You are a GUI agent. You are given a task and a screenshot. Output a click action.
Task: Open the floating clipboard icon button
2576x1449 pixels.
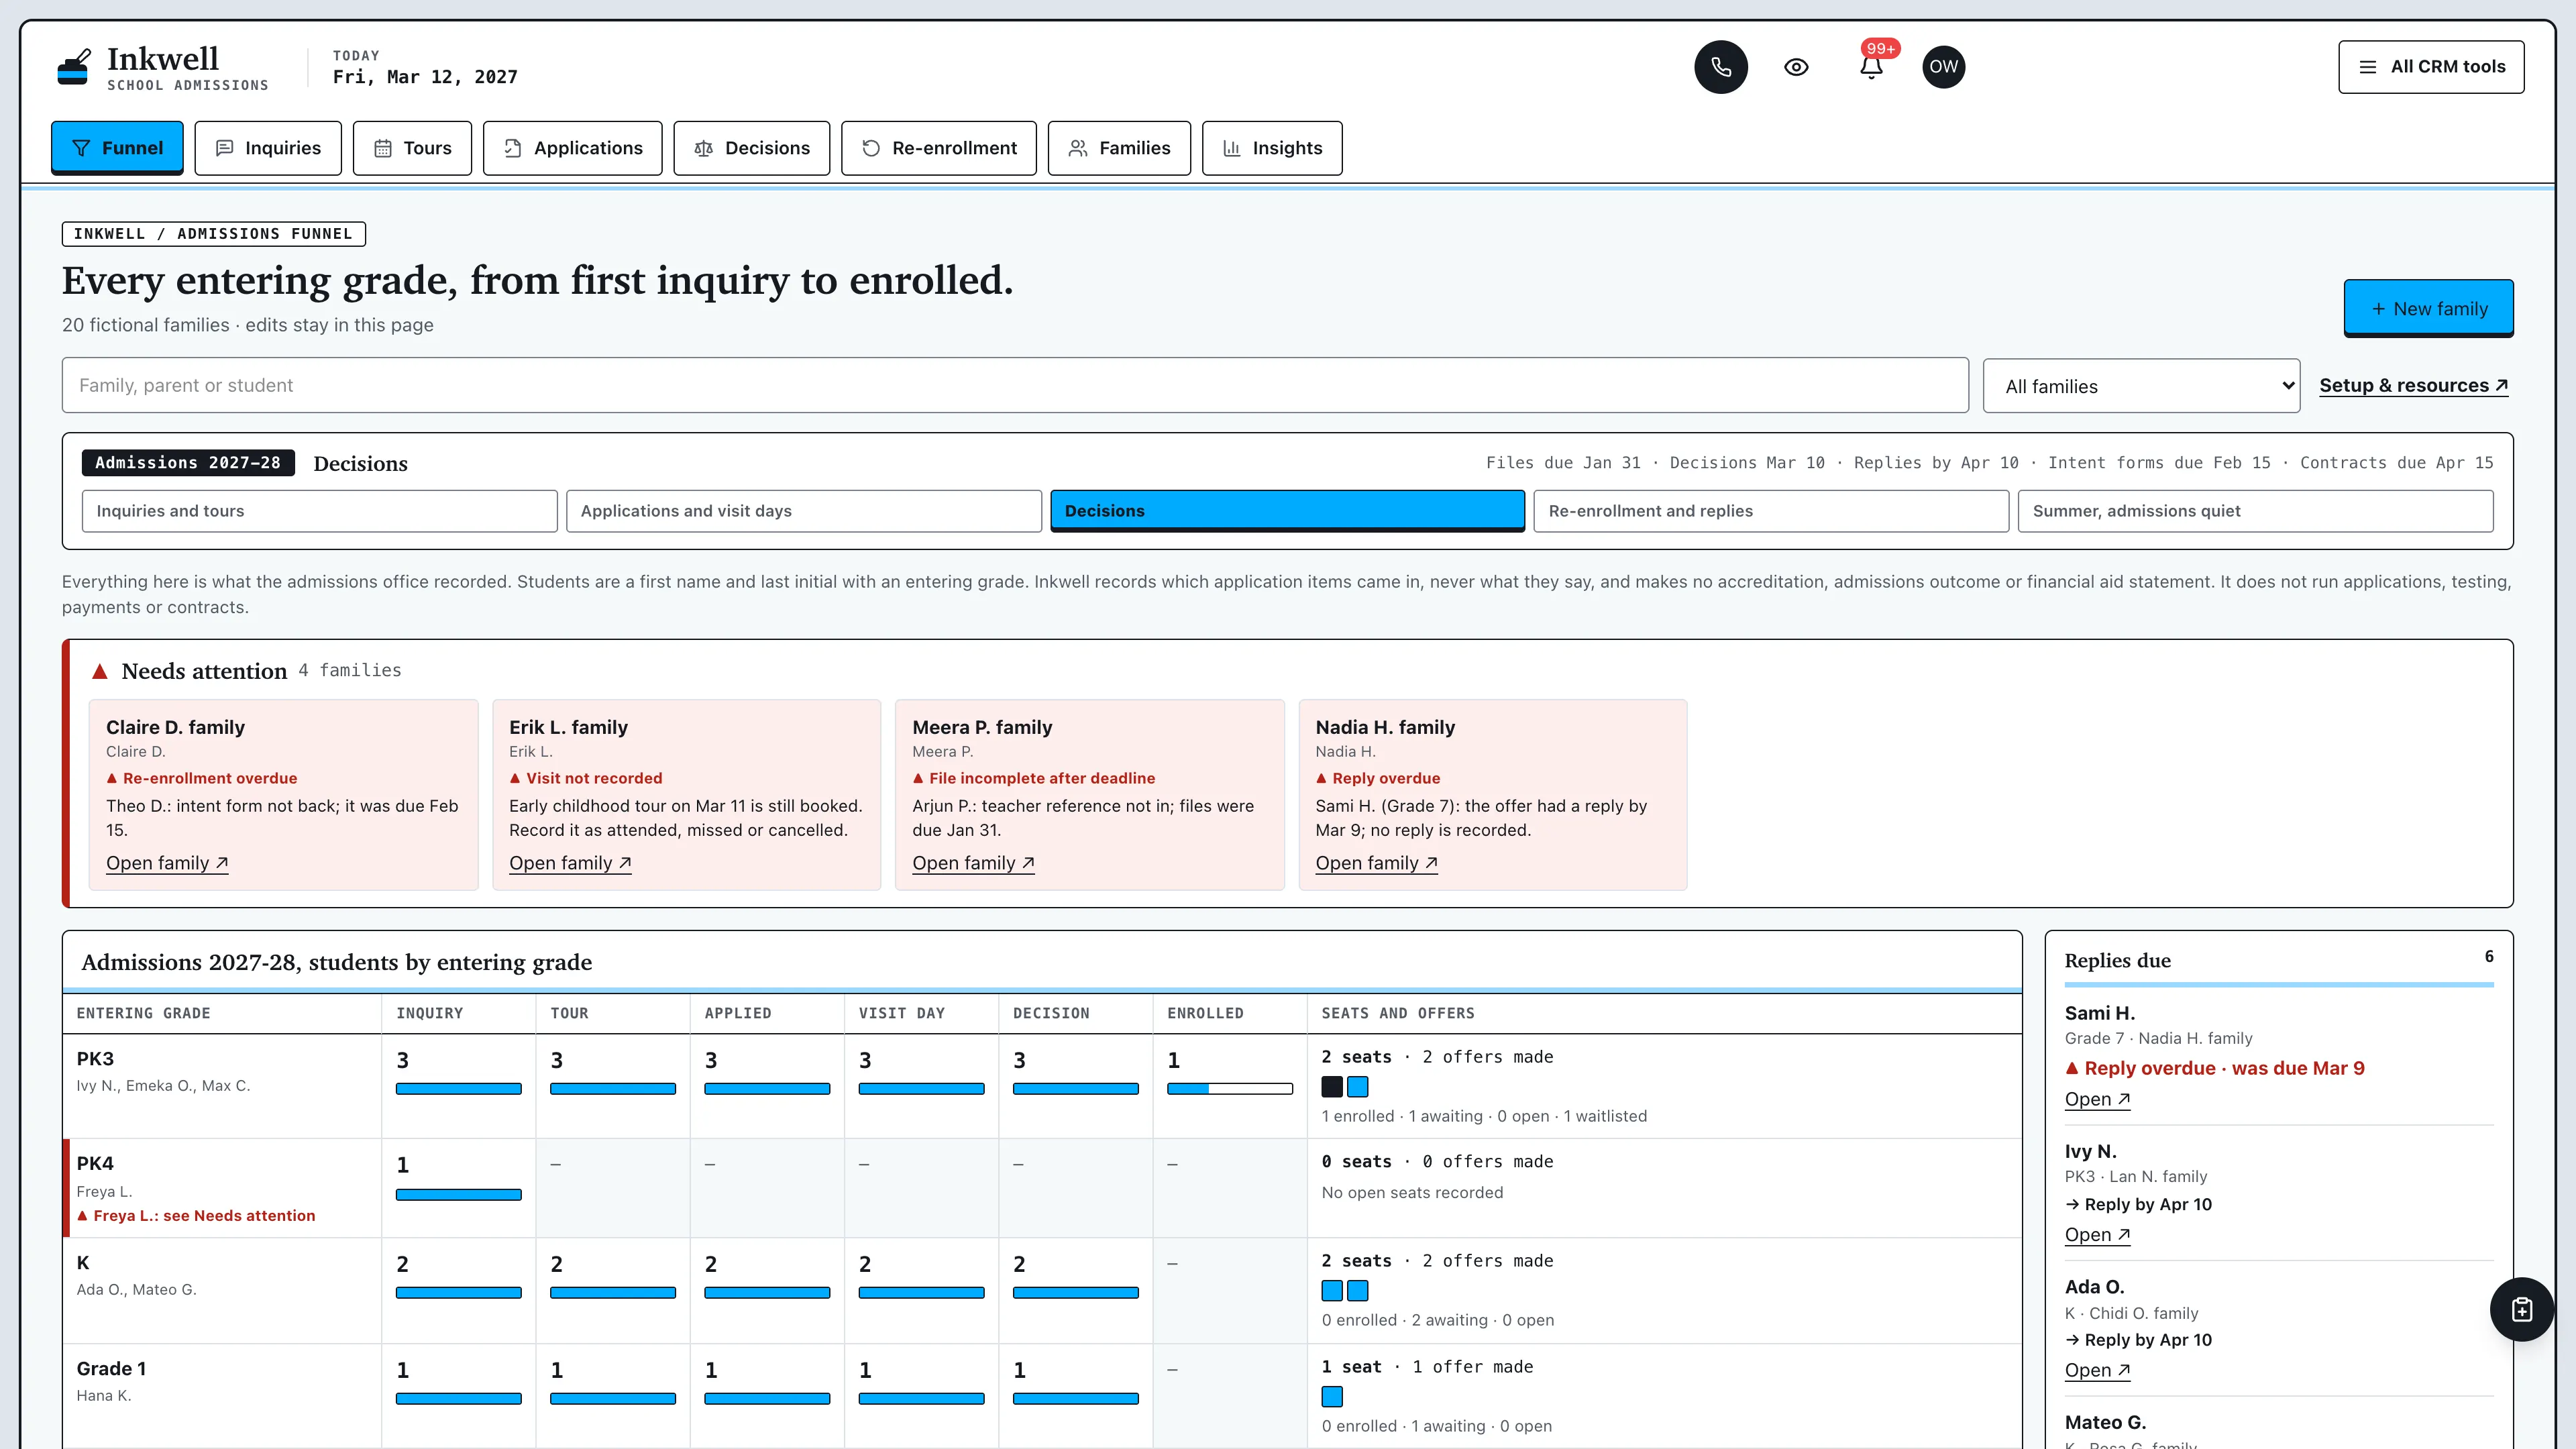pos(2521,1309)
